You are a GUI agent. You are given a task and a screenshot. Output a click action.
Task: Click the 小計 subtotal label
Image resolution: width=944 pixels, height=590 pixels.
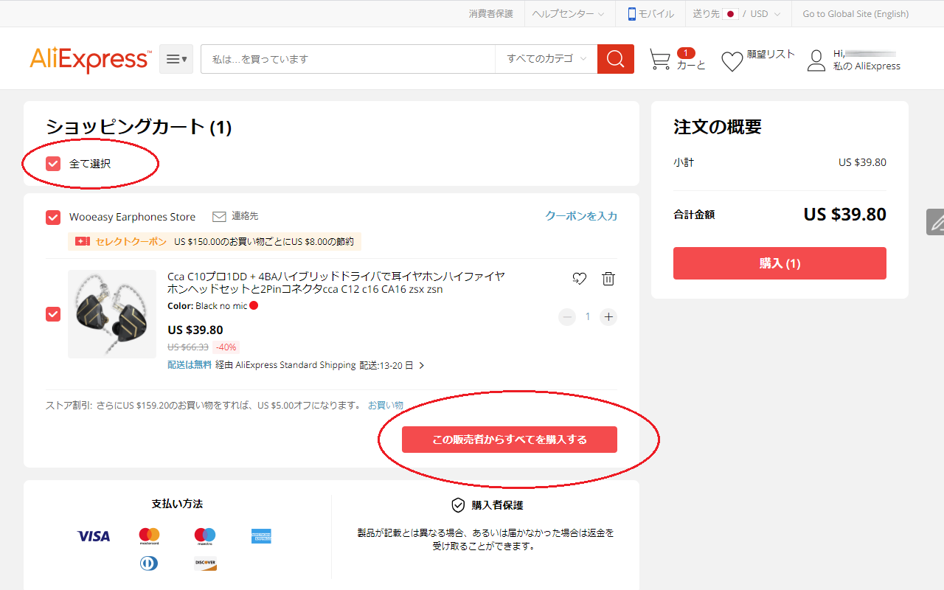point(684,162)
